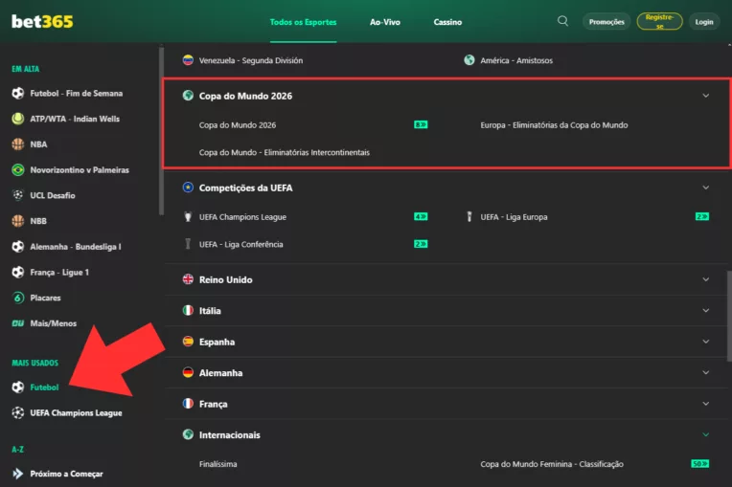Expand the Itália competitions list
This screenshot has height=487, width=732.
pyautogui.click(x=706, y=311)
